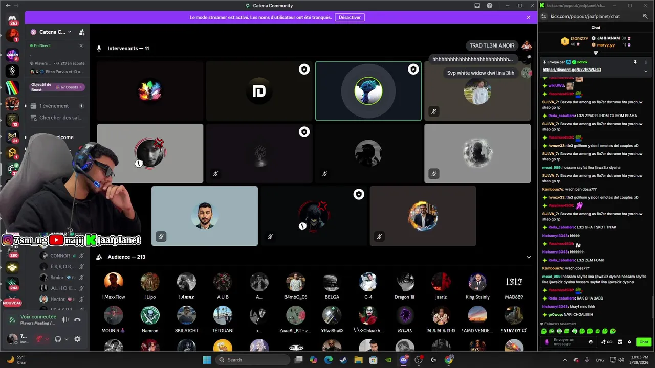Dismiss the streamer mode purple banner
The width and height of the screenshot is (655, 368).
coord(529,17)
